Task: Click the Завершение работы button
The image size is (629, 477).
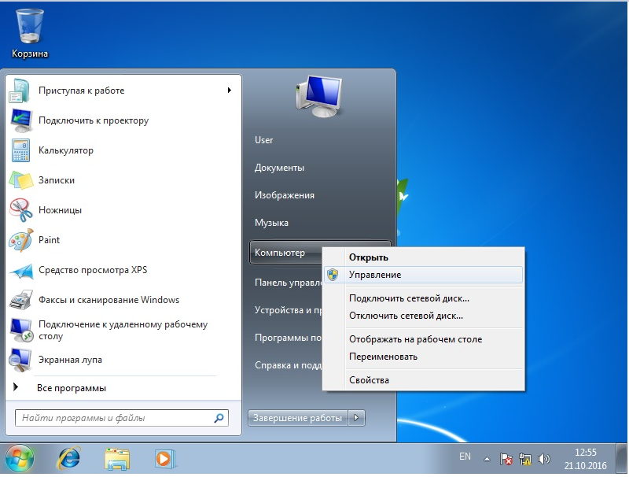Action: point(298,418)
